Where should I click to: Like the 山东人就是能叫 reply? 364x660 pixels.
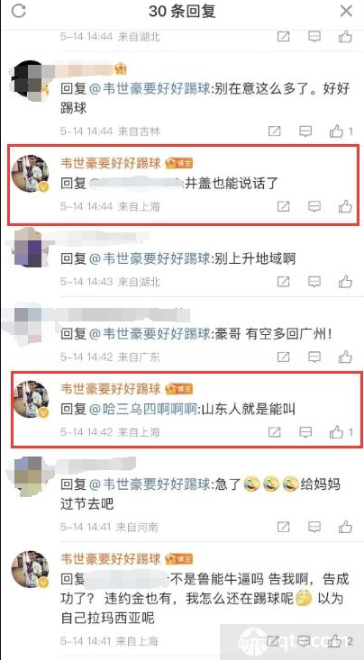pyautogui.click(x=337, y=432)
